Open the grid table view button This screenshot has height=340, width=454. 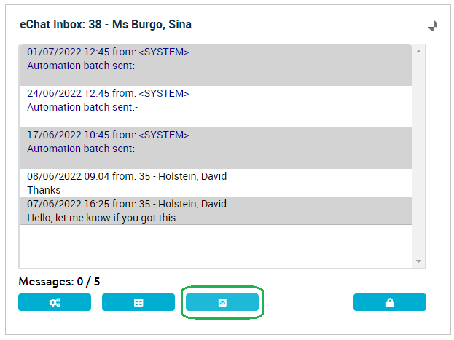click(138, 302)
